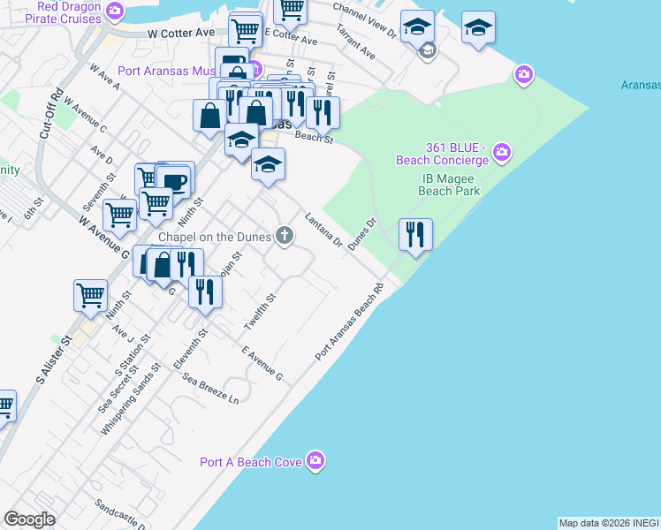Open the shopping cart marker on W Cotter Ave

245,30
